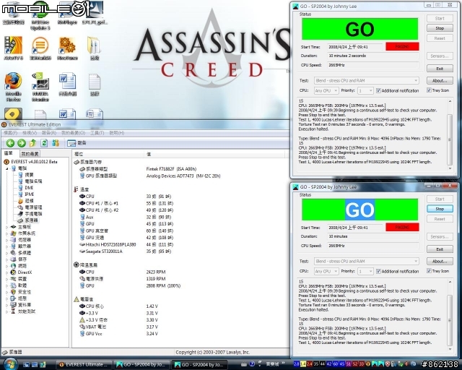
Task: Click Sensors... in the inactive SP2004 window
Action: click(x=440, y=56)
